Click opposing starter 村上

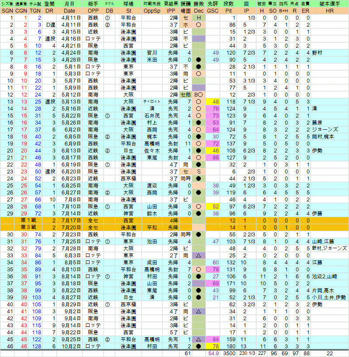[152, 123]
